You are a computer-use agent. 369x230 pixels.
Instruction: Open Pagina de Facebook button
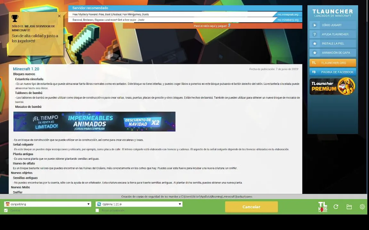[x=332, y=72]
